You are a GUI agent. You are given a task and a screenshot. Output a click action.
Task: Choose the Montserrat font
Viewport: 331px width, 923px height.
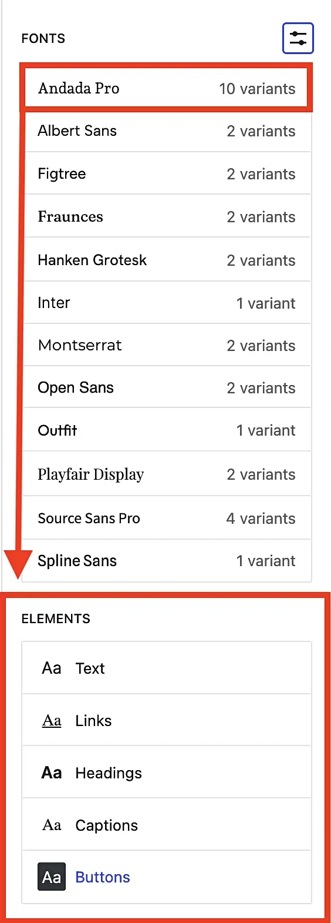pyautogui.click(x=167, y=345)
